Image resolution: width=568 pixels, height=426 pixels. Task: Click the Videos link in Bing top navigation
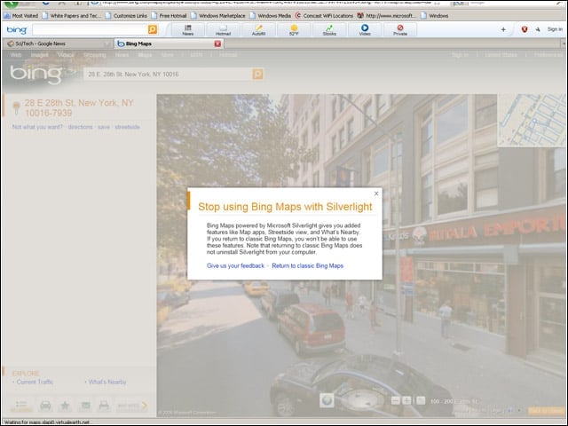pos(66,55)
